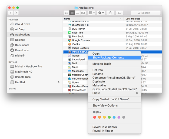The height and width of the screenshot is (139, 169).
Task: Select Google Chrome in the list
Action: point(112,40)
